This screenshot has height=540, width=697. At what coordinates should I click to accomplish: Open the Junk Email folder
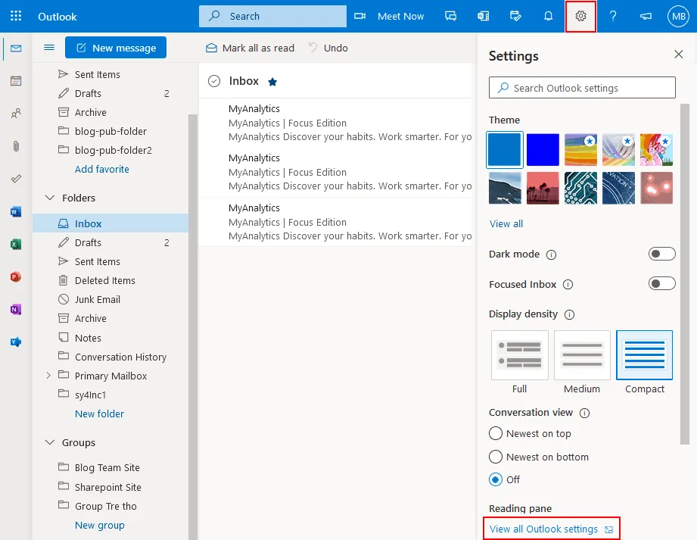tap(97, 299)
